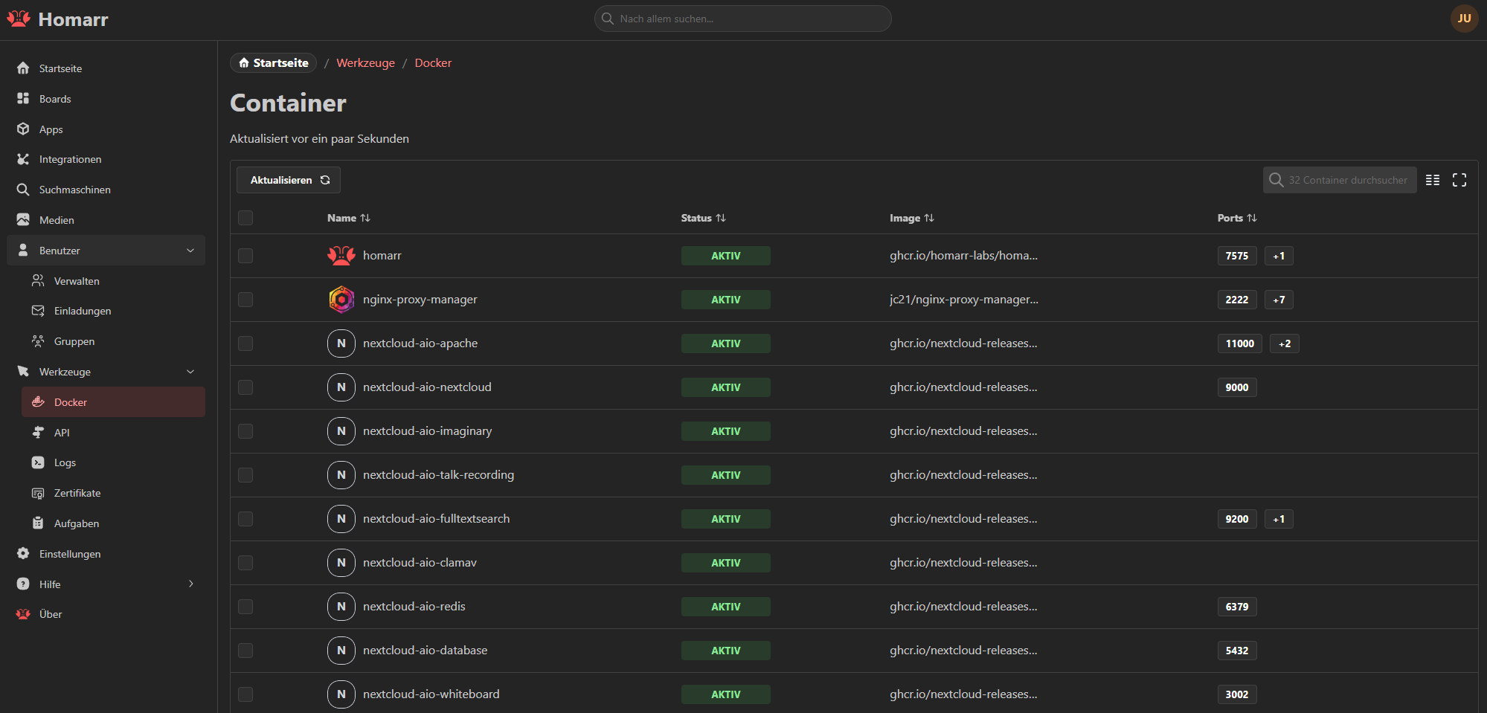This screenshot has height=713, width=1487.
Task: Toggle fullscreen mode for container table
Action: (x=1459, y=180)
